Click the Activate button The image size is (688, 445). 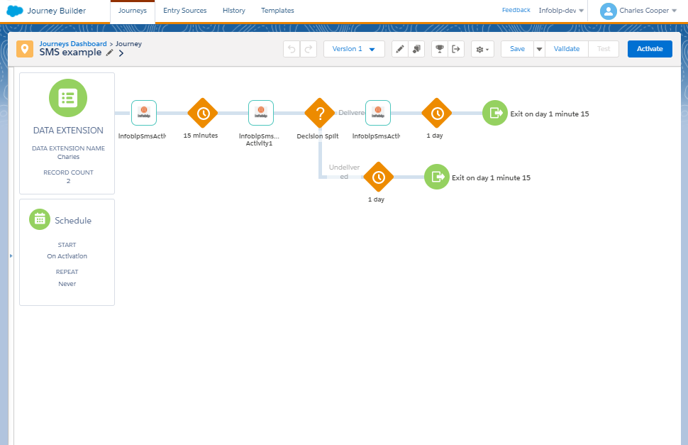[x=650, y=49]
